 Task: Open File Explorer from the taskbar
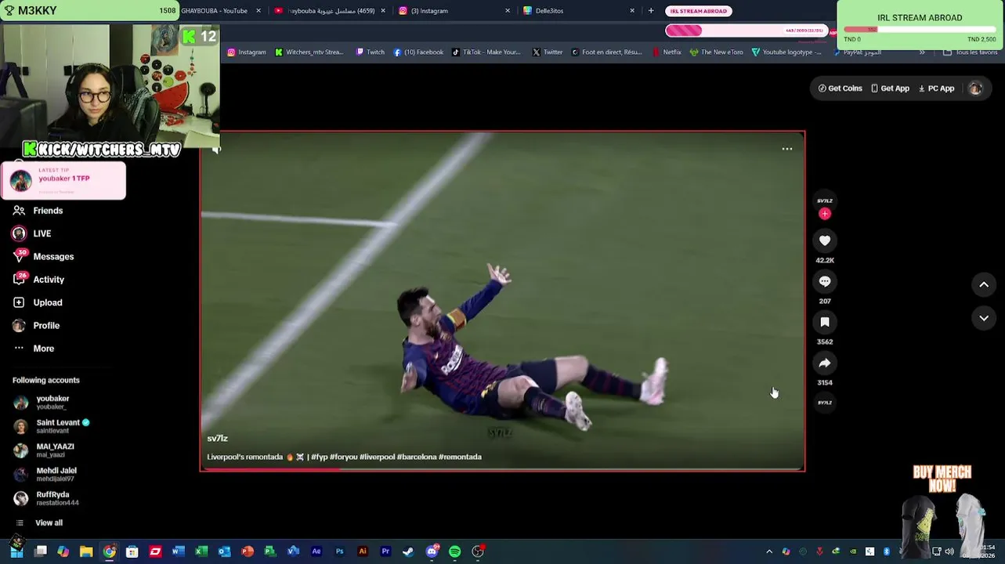86,551
